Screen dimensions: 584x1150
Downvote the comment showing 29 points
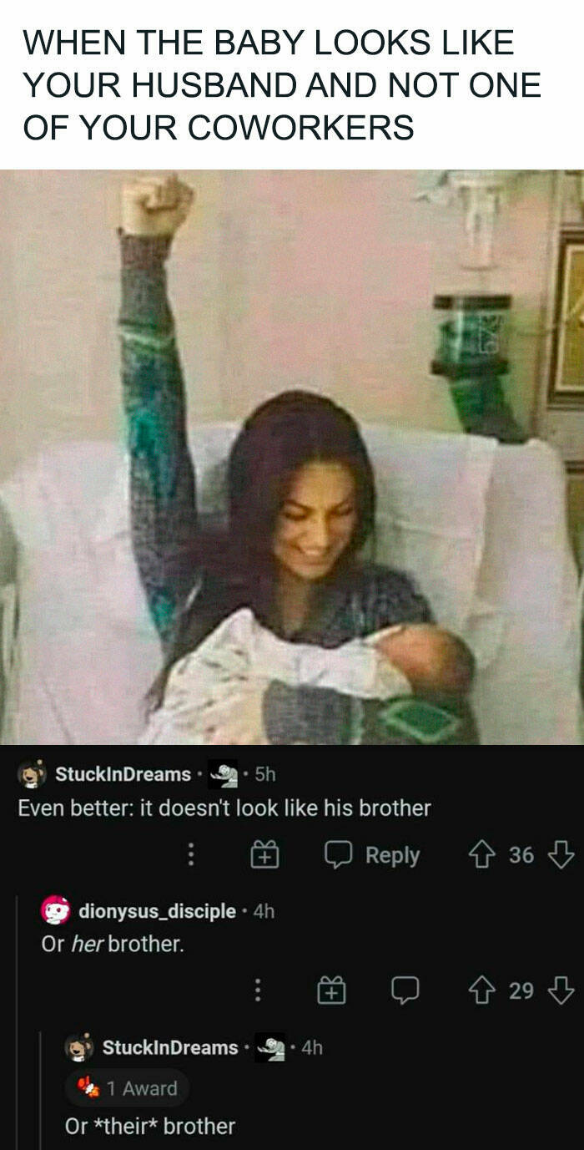tap(561, 990)
